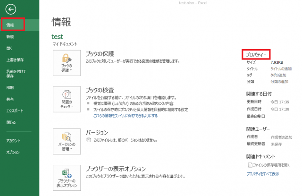Screen dimensions: 302x196
Task: Choose 上書き保存 in the sidebar
Action: click(x=15, y=60)
